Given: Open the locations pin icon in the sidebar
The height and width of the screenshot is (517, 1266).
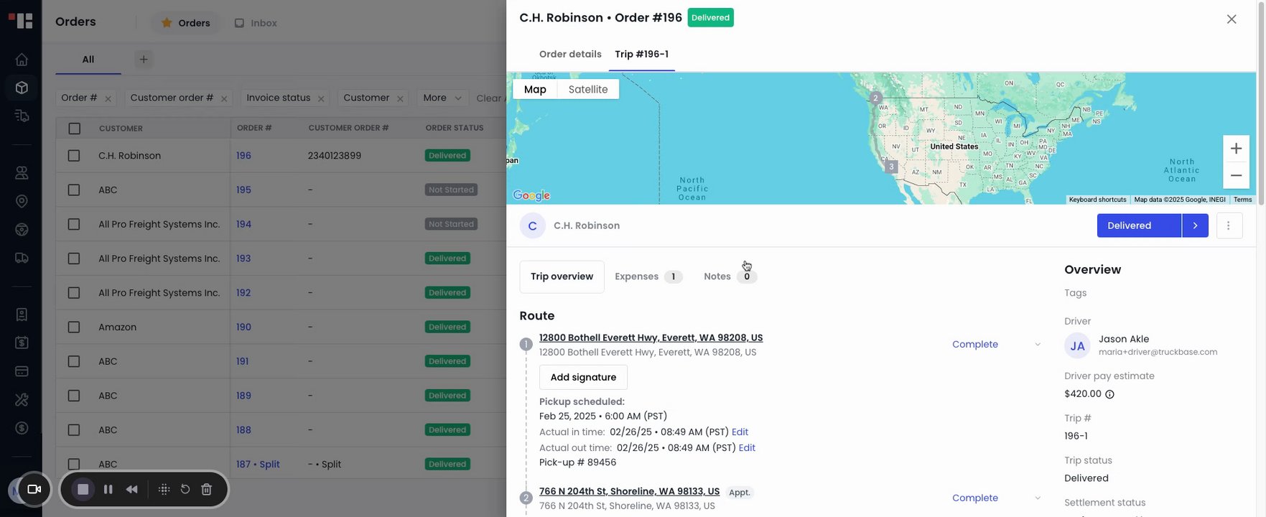Looking at the screenshot, I should [x=22, y=202].
